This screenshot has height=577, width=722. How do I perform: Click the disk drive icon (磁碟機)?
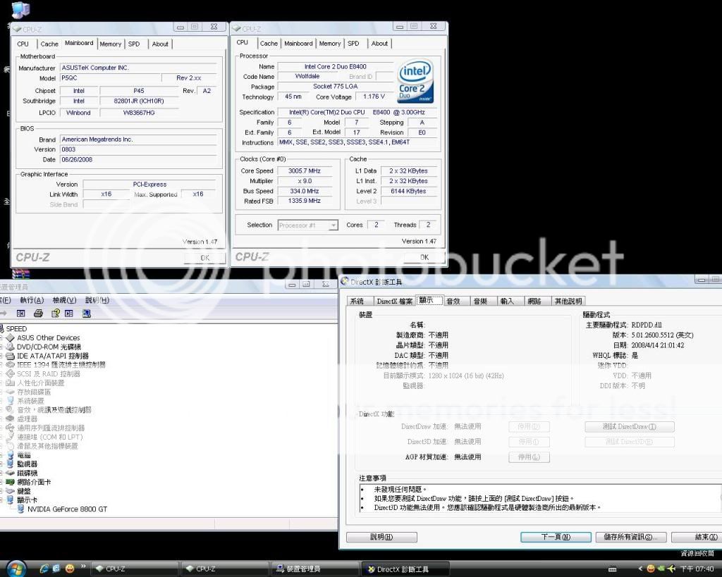tap(10, 473)
